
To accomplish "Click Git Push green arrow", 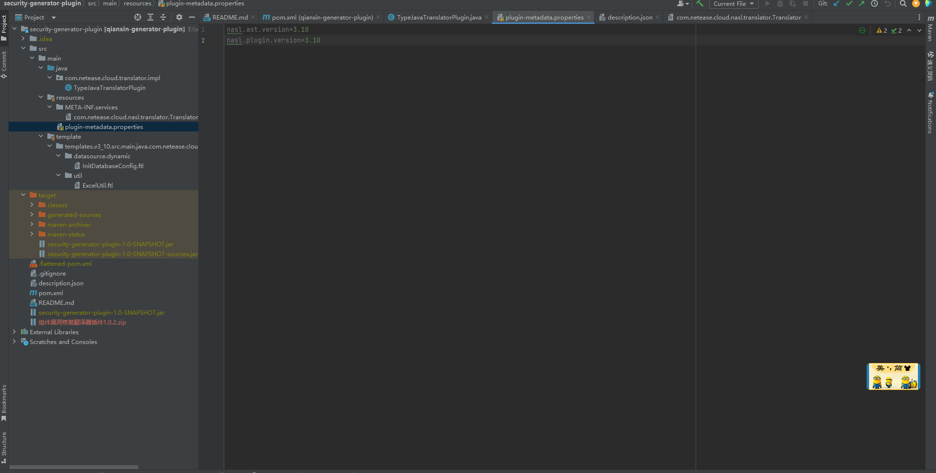I will 861,3.
